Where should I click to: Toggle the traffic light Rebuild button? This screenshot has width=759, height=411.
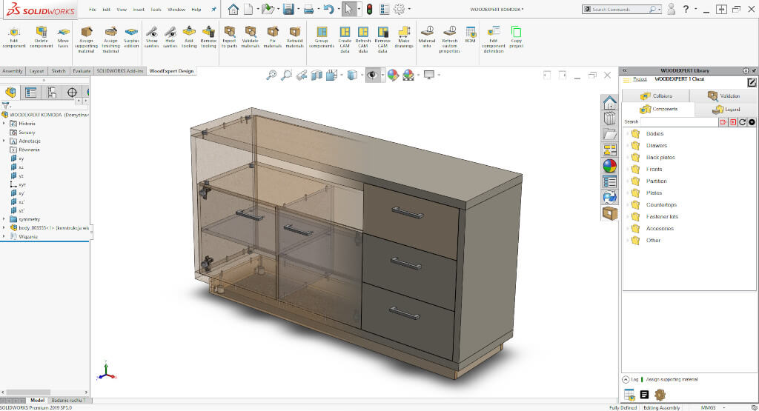369,9
